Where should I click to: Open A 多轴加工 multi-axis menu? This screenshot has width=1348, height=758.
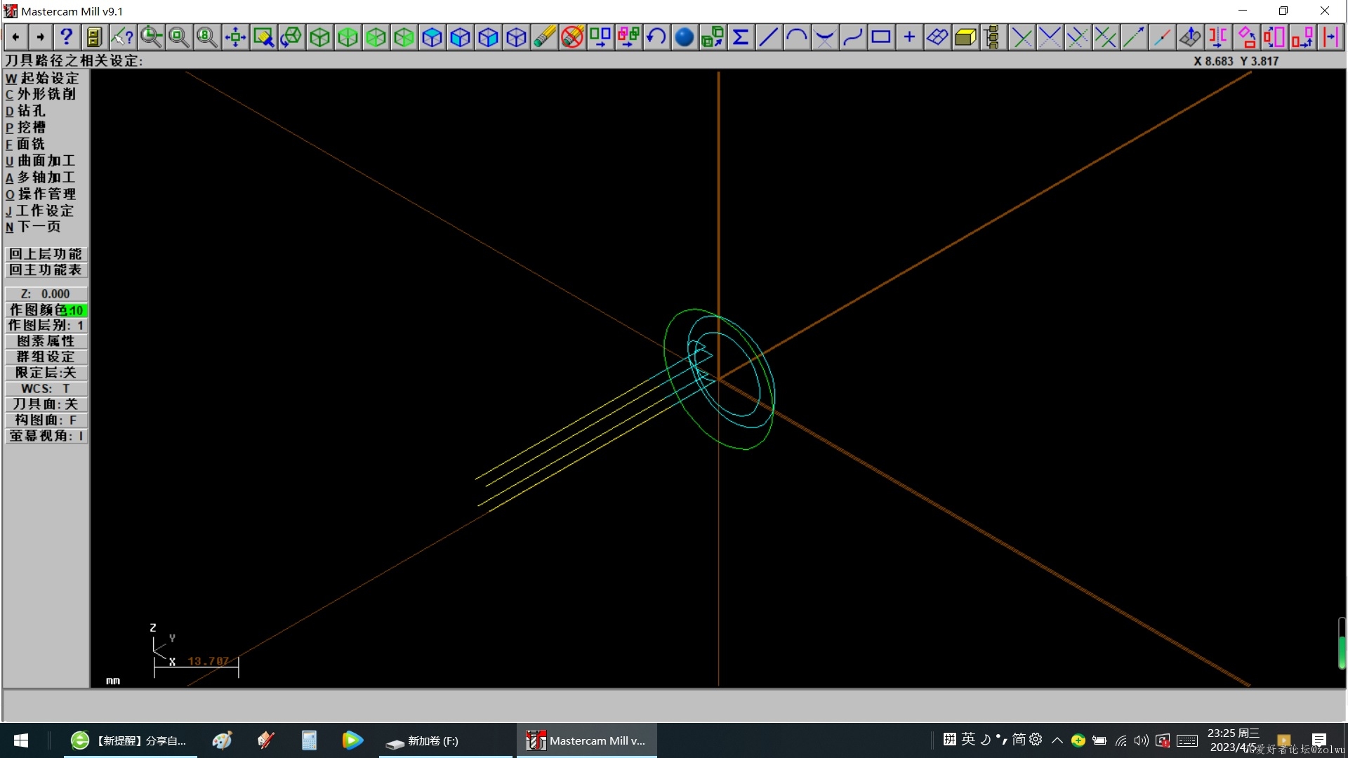click(40, 178)
